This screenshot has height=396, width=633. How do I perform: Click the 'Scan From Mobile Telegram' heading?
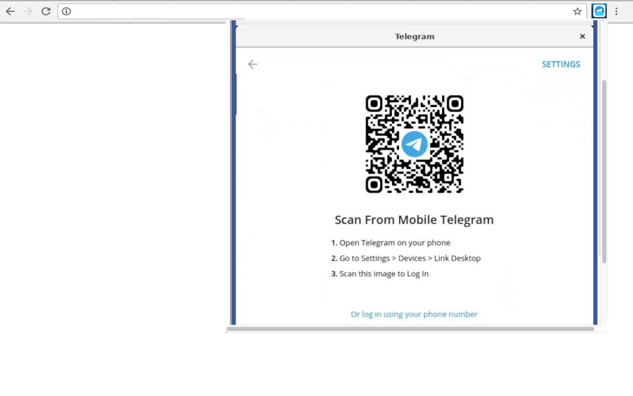(x=414, y=220)
